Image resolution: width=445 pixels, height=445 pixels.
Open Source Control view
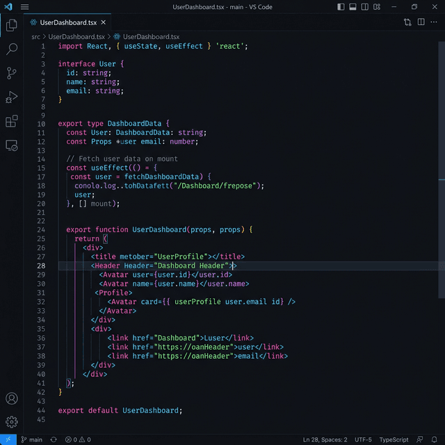(x=11, y=73)
